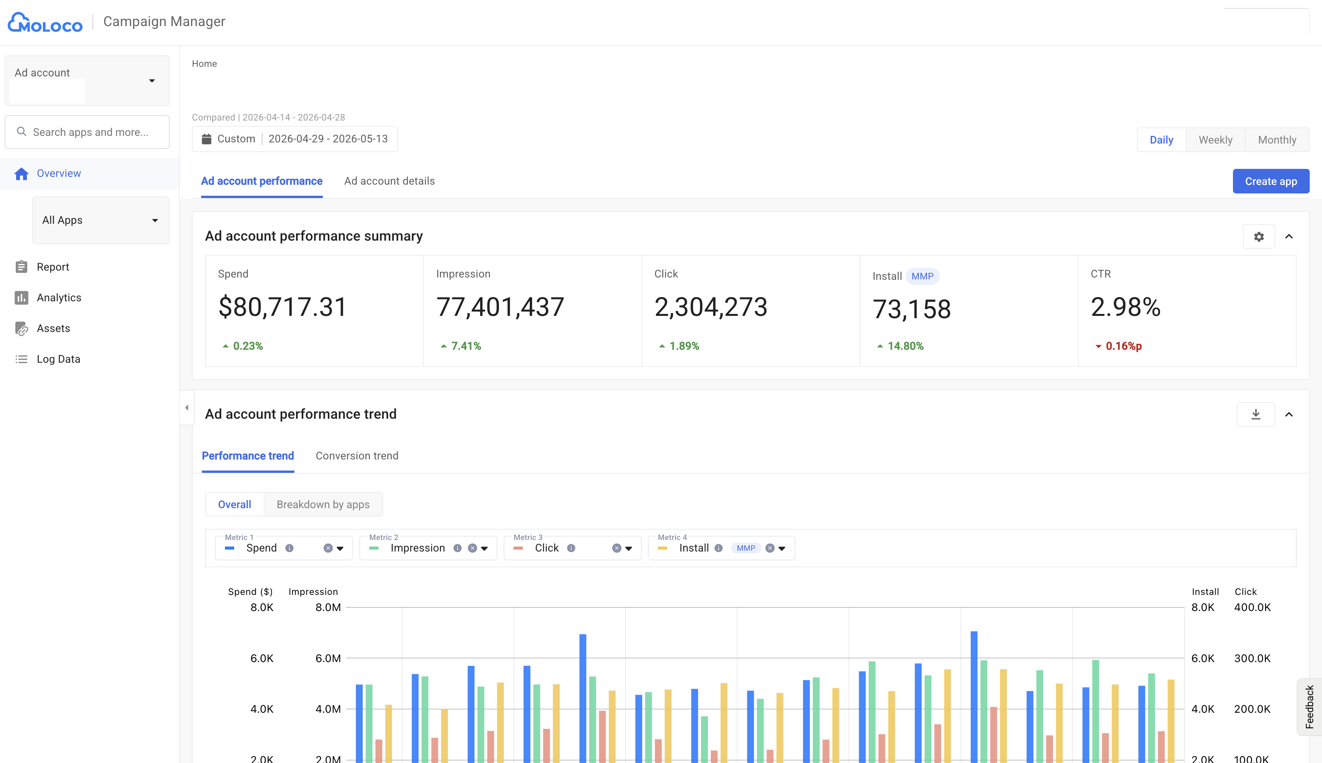Click the Moloco logo
1322x763 pixels.
45,22
